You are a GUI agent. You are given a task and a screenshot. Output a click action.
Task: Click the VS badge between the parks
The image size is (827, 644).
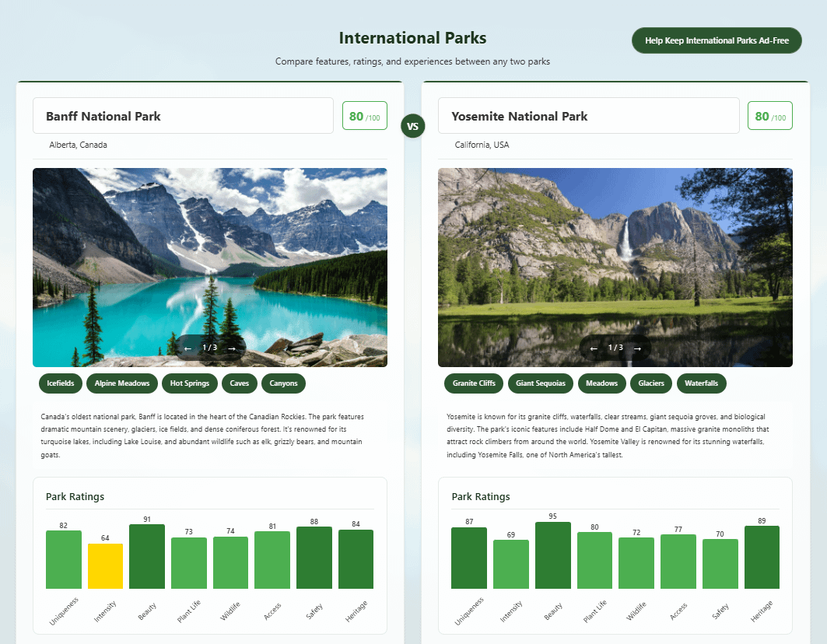[x=413, y=126]
